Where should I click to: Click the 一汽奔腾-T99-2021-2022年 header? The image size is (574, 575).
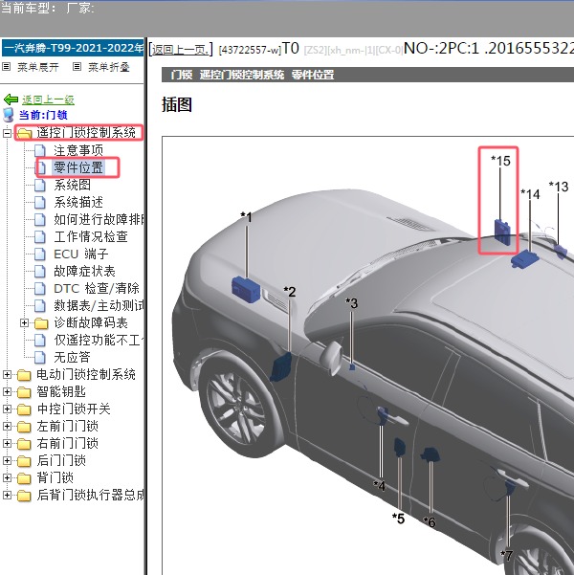(x=73, y=48)
